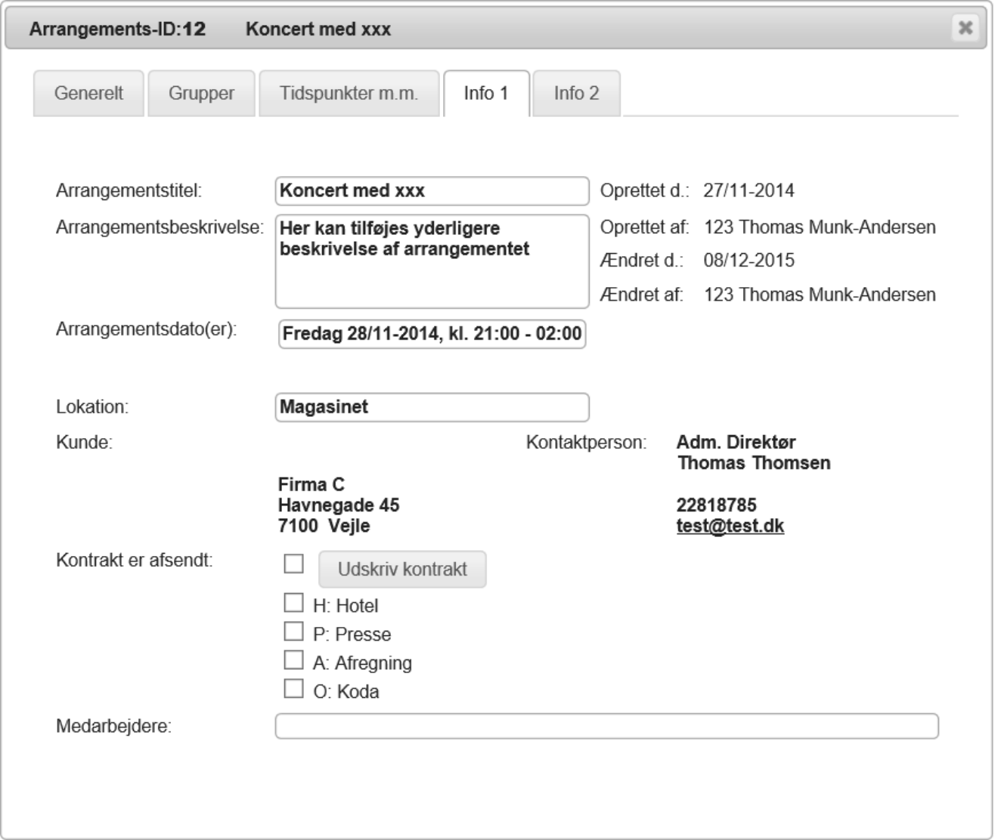Viewport: 995px width, 840px height.
Task: Click the Medarbejdere input field
Action: (x=606, y=726)
